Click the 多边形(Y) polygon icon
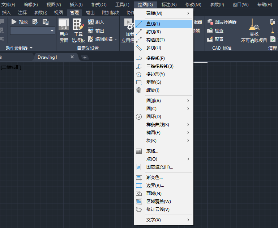The height and width of the screenshot is (228, 278). click(x=139, y=74)
